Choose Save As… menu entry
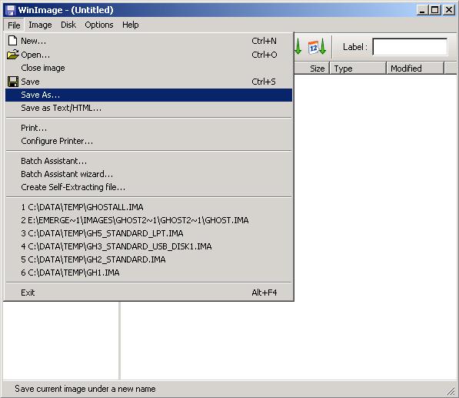This screenshot has width=459, height=398. pos(148,95)
